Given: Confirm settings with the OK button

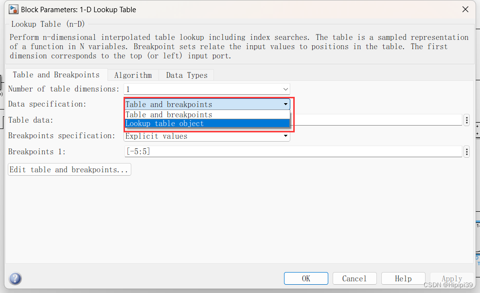Looking at the screenshot, I should pyautogui.click(x=306, y=278).
